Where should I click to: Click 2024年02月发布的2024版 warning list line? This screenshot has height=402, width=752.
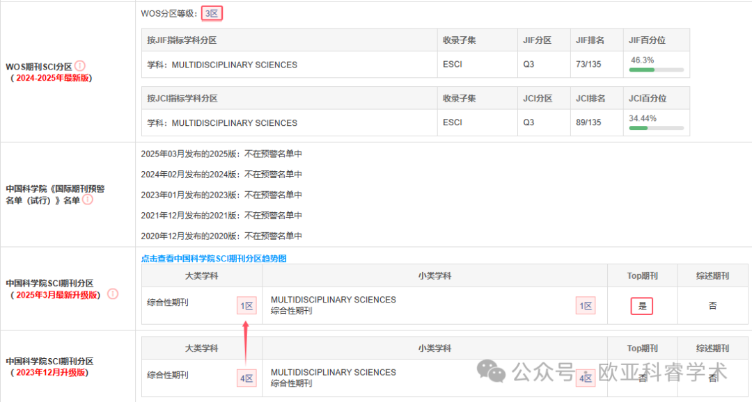click(221, 175)
